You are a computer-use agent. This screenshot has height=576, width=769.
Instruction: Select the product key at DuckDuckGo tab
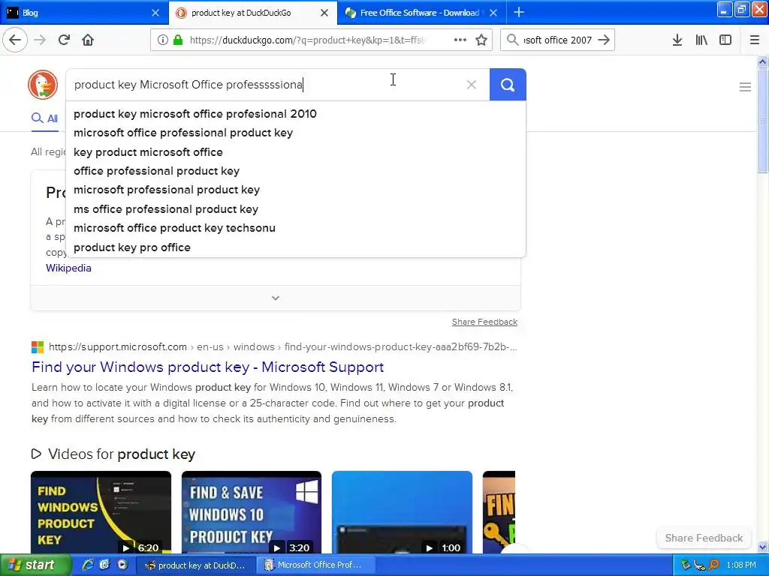tap(252, 13)
